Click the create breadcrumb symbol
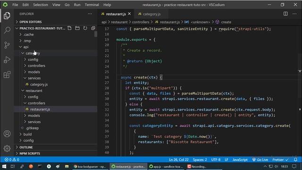Image resolution: width=302 pixels, height=170 pixels. (226, 22)
